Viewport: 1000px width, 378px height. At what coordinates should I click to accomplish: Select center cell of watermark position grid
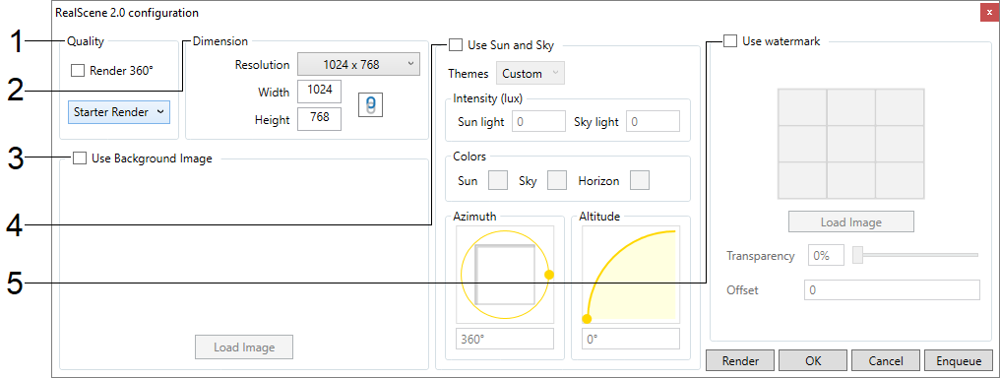[x=850, y=144]
